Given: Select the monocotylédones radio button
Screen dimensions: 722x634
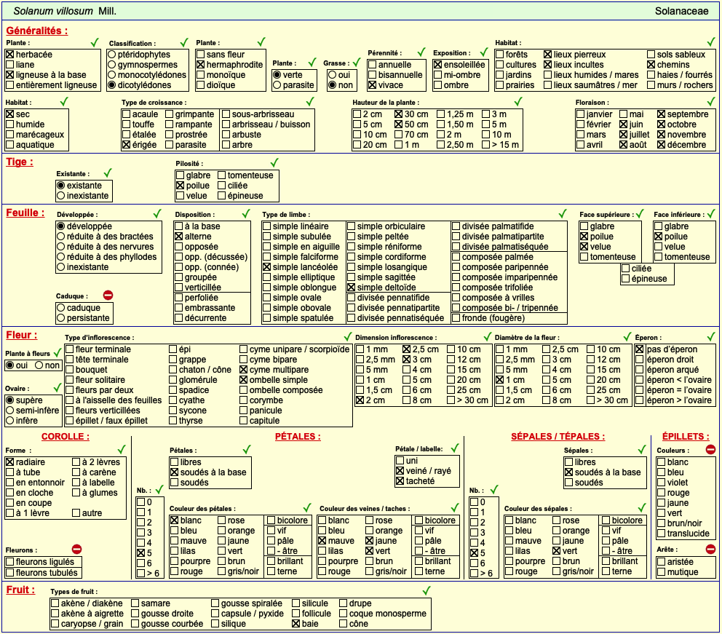Looking at the screenshot, I should click(x=112, y=74).
